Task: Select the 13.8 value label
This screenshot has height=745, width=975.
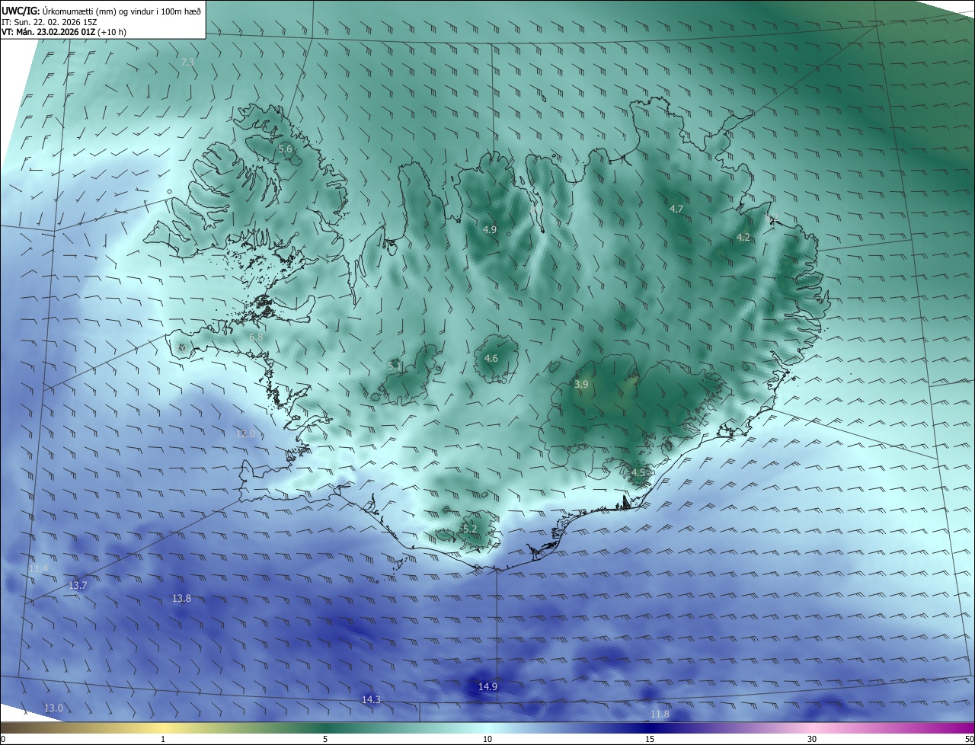Action: pos(181,599)
